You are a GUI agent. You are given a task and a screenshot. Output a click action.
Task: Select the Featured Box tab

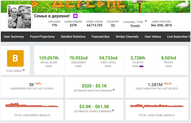click(x=100, y=37)
